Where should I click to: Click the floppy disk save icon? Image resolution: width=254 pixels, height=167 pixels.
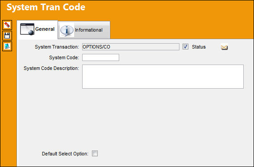coord(7,36)
